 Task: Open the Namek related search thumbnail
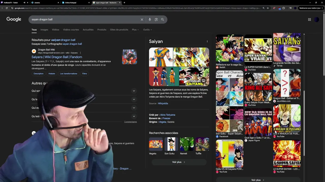pyautogui.click(x=187, y=144)
